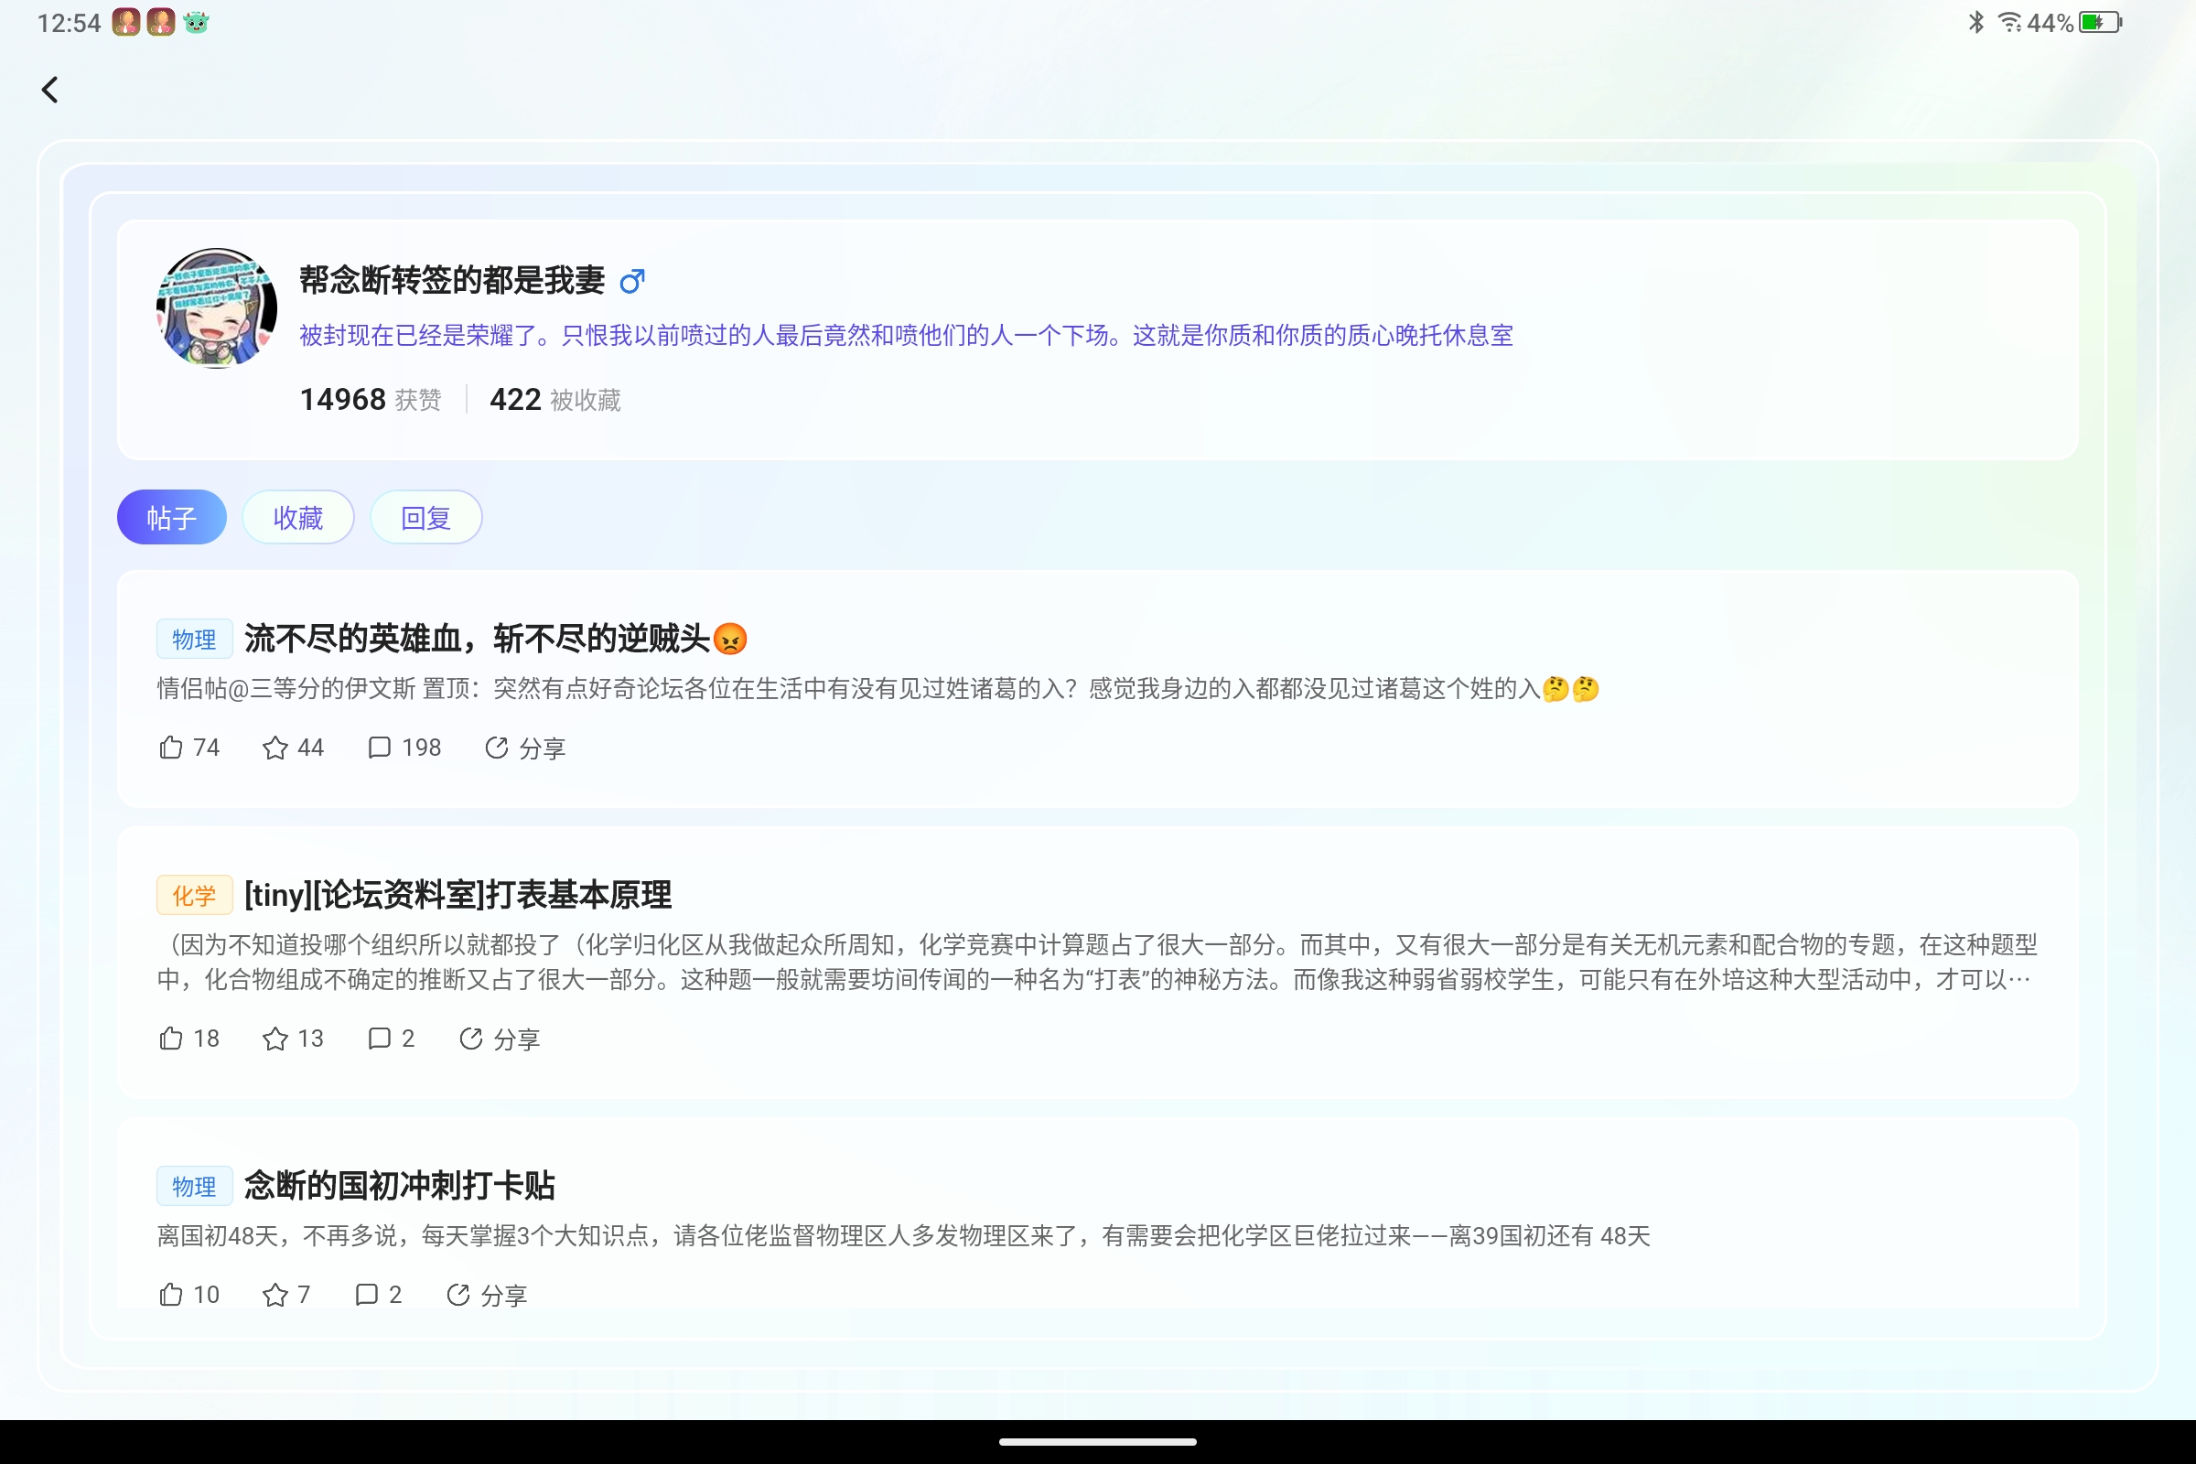
Task: Switch to the 收藏 tab
Action: 298,517
